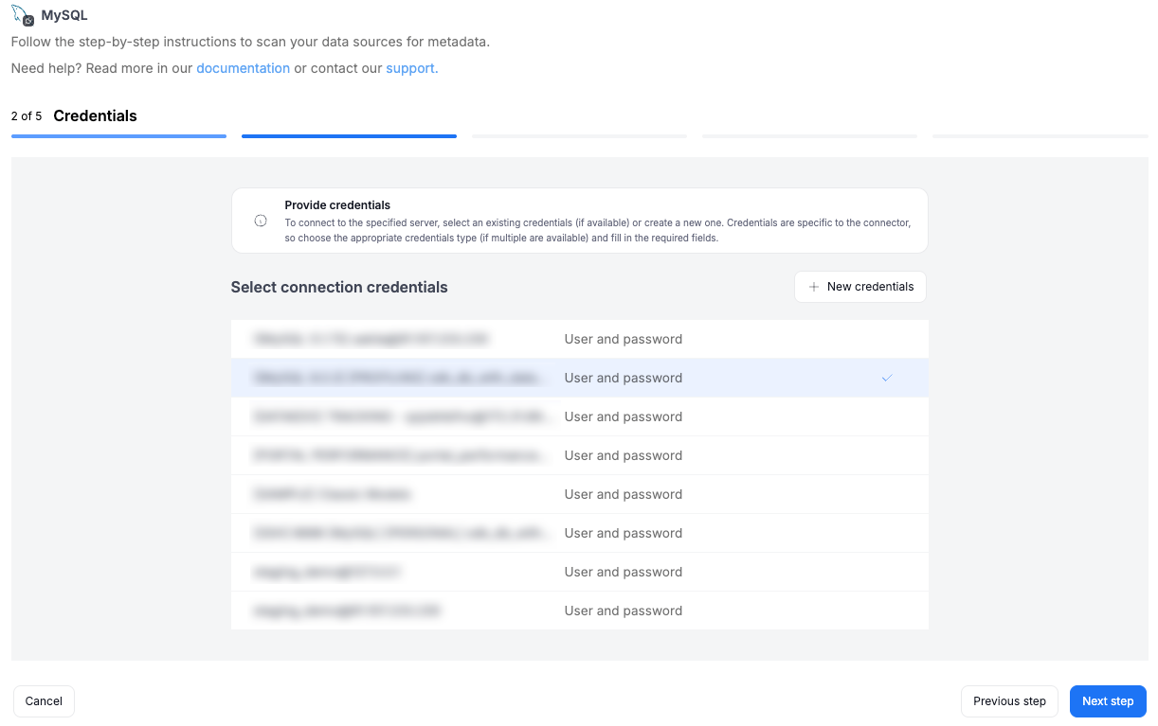This screenshot has height=726, width=1158.
Task: Click the checkmark on the selected credentials row
Action: click(x=887, y=378)
